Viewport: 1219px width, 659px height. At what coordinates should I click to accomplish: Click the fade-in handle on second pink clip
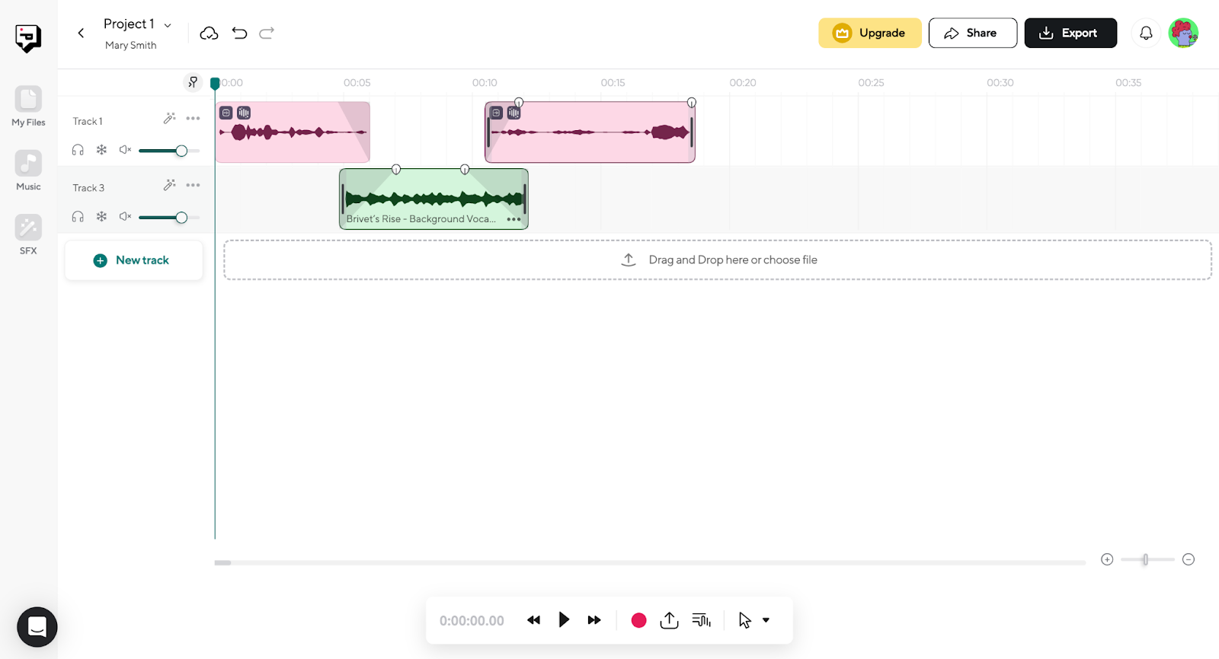519,103
